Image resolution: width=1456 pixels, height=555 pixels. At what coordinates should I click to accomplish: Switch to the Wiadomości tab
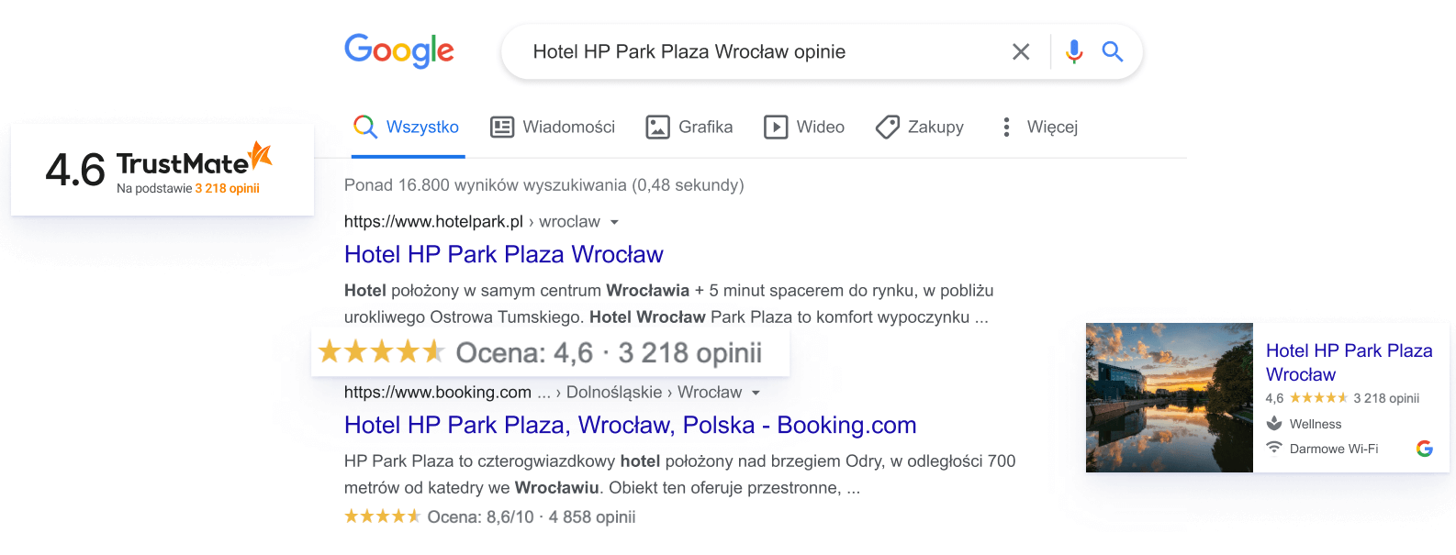[x=553, y=127]
